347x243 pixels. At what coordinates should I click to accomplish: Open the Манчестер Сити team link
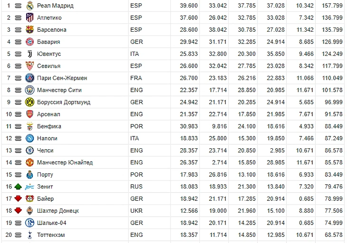[59, 90]
